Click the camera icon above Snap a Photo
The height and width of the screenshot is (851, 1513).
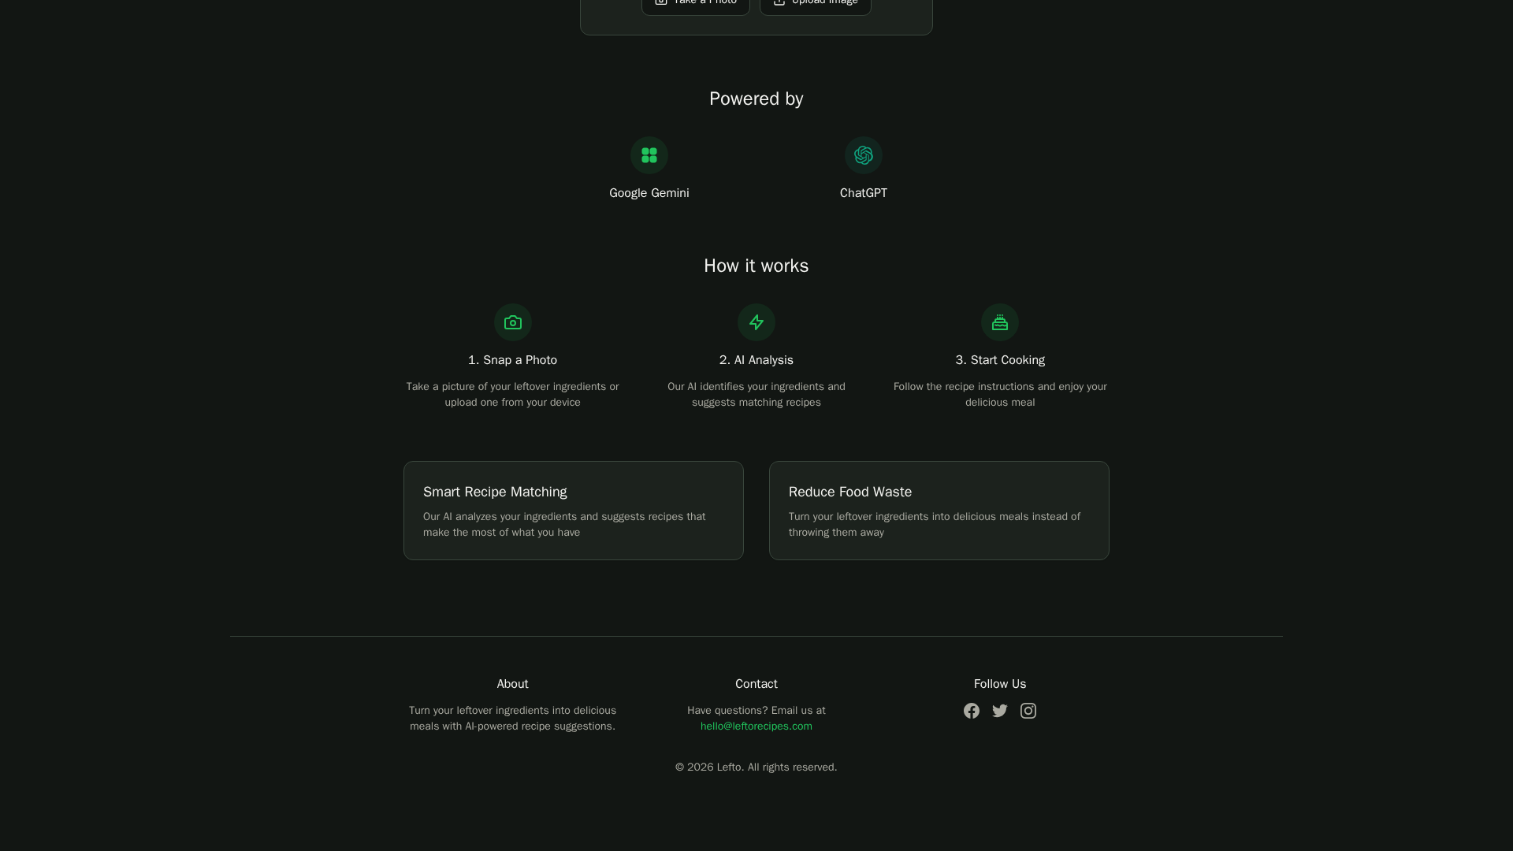click(x=512, y=322)
